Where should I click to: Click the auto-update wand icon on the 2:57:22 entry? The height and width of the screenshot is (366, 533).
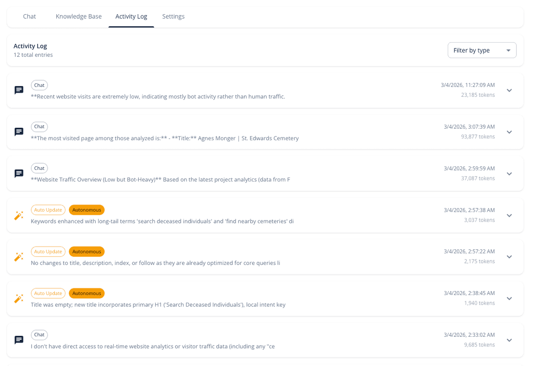coord(19,257)
